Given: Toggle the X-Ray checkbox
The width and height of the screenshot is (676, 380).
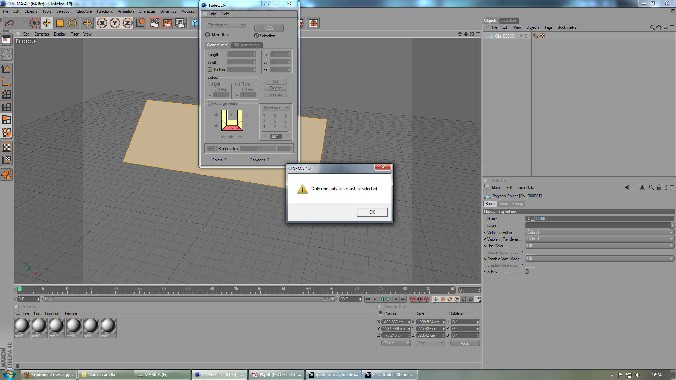Looking at the screenshot, I should 527,272.
